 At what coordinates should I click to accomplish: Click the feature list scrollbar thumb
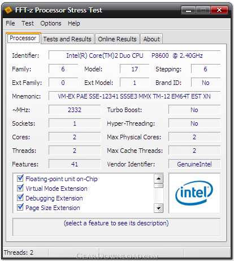coord(158,186)
